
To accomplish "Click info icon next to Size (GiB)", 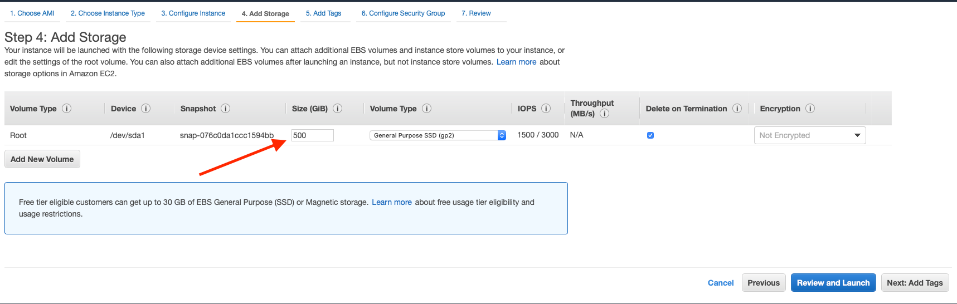I will pyautogui.click(x=338, y=109).
